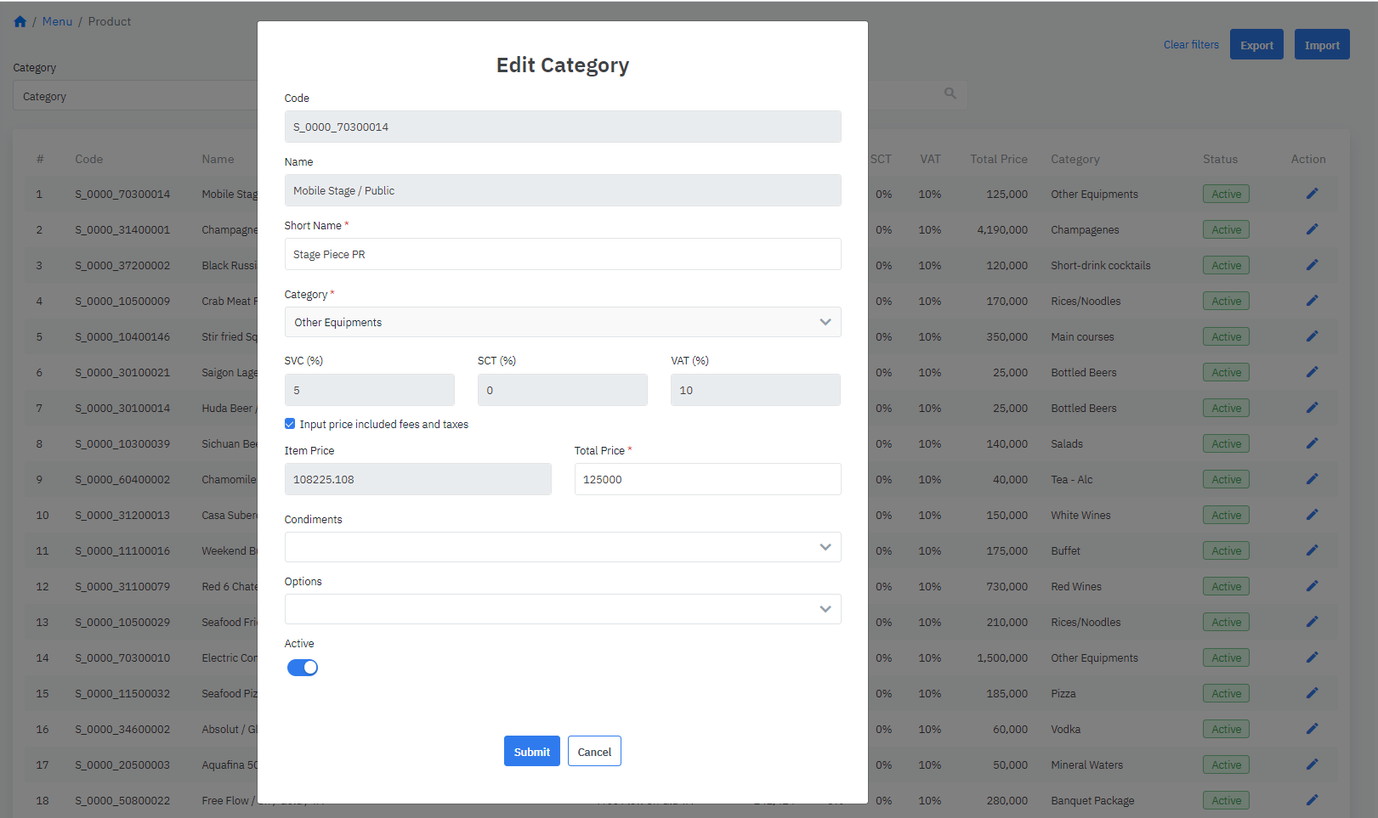The width and height of the screenshot is (1378, 818).
Task: Click pencil icon for Short-drink cocktails row
Action: 1312,265
